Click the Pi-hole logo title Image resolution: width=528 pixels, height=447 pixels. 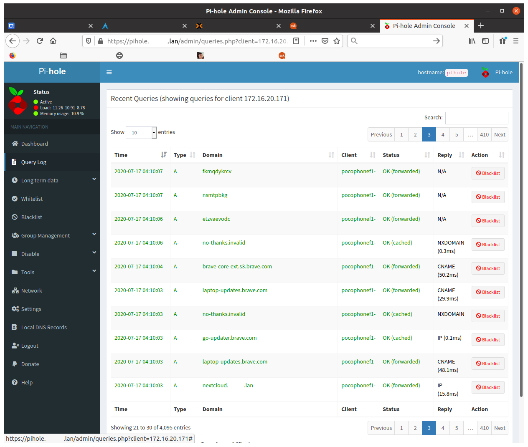(x=52, y=71)
